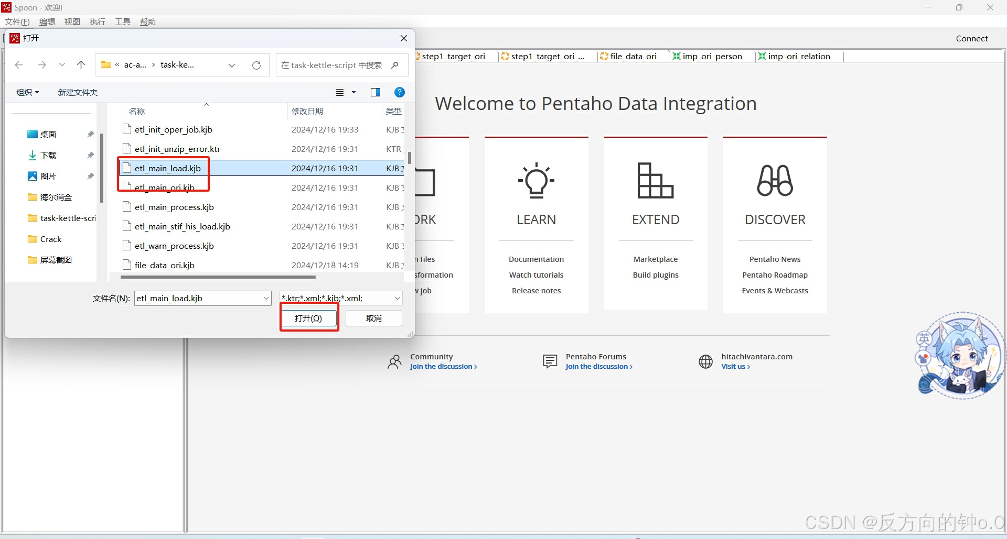The width and height of the screenshot is (1007, 539).
Task: Click Visit us under hitachivantara.com
Action: (x=735, y=367)
